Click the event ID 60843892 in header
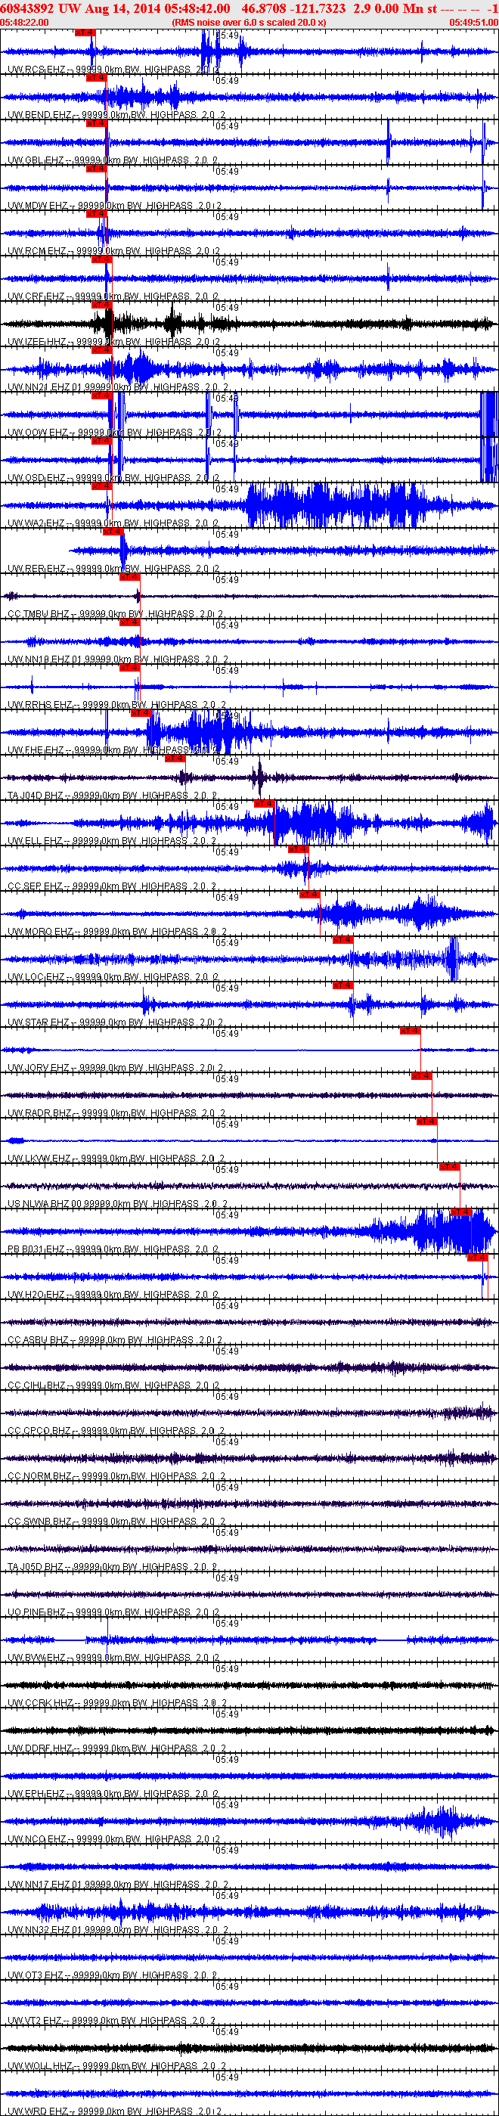Screen dimensions: 499x2116 click(x=28, y=8)
